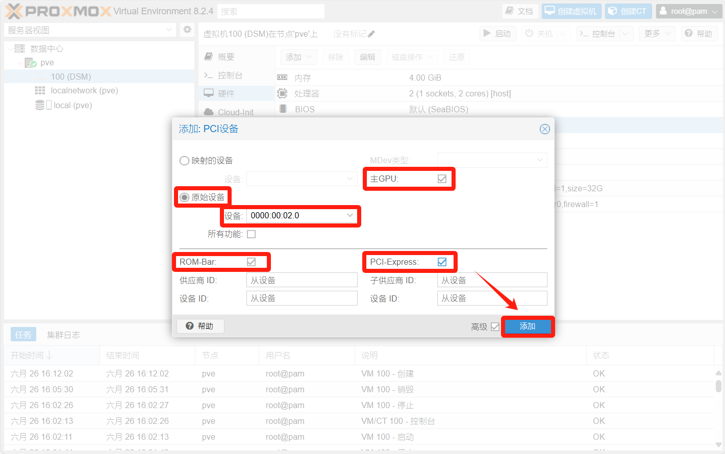Toggle the primary GPU checkbox
Viewport: 725px width, 454px height.
pyautogui.click(x=442, y=179)
